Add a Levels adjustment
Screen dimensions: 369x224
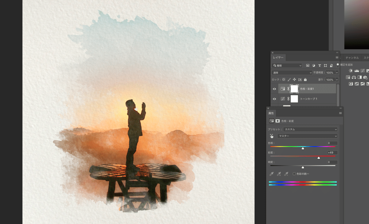point(357,71)
